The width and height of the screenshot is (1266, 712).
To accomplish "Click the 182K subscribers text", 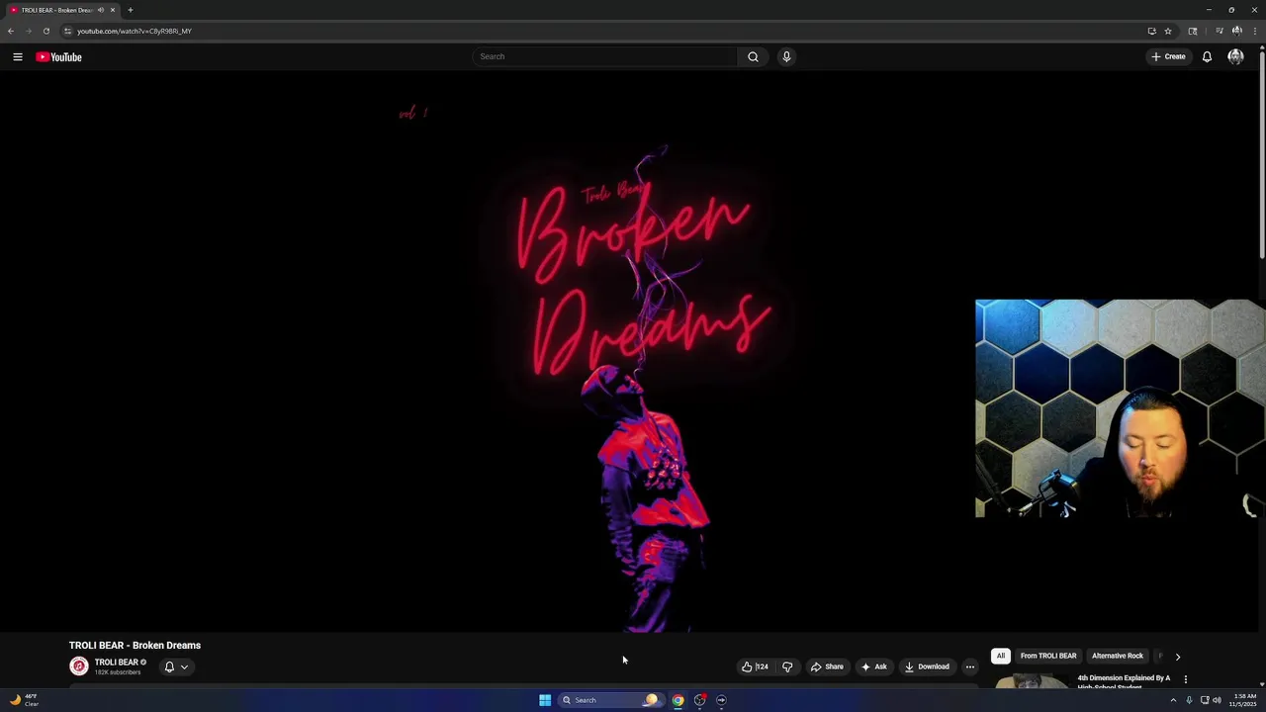I will [x=118, y=672].
